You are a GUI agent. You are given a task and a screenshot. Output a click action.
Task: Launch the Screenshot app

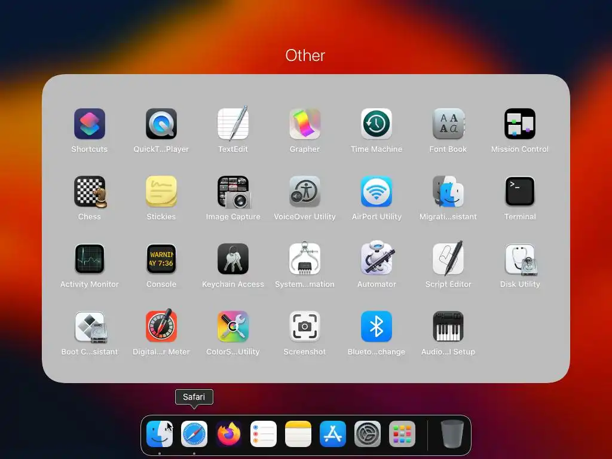coord(305,326)
